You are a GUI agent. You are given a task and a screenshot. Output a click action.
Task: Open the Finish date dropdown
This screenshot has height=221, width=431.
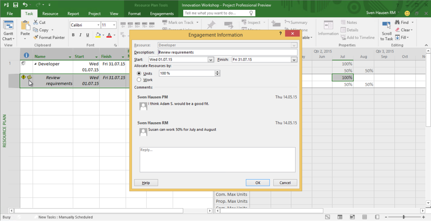click(x=294, y=60)
